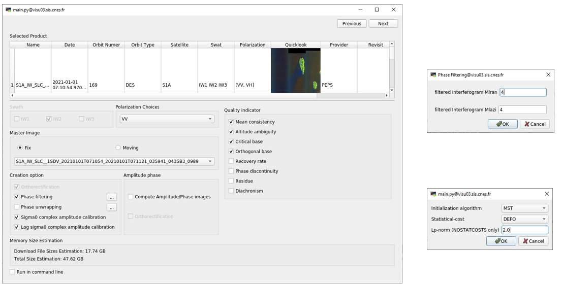Enable the Residue quality indicator
The image size is (562, 288).
pyautogui.click(x=231, y=181)
